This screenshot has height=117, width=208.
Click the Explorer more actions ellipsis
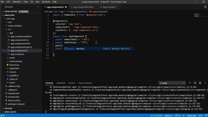[x=38, y=7]
